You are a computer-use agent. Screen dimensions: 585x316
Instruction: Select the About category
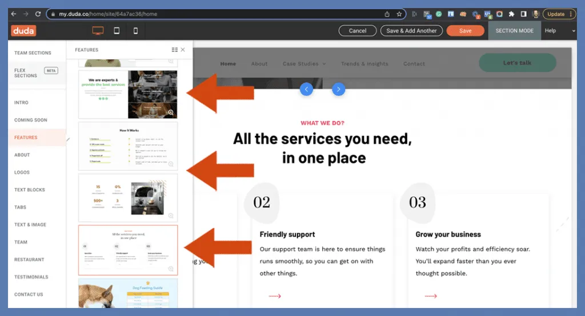pyautogui.click(x=22, y=155)
